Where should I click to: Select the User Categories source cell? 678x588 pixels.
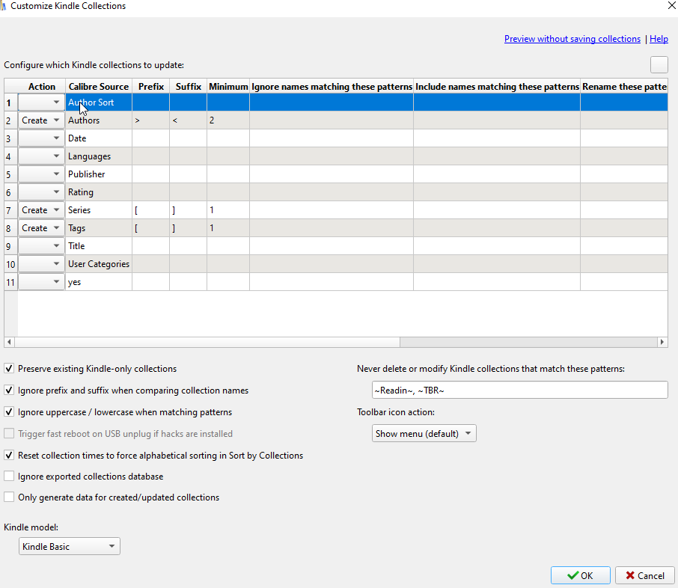click(x=99, y=264)
